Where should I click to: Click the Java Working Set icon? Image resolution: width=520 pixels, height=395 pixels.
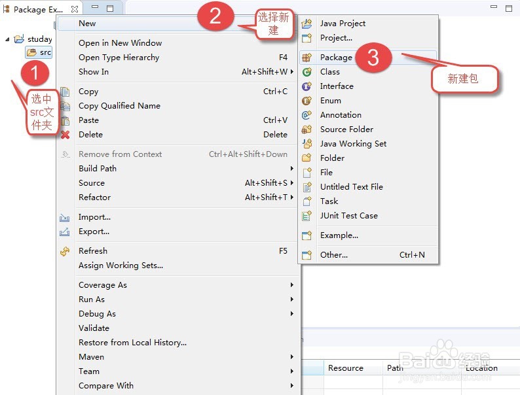pos(307,144)
